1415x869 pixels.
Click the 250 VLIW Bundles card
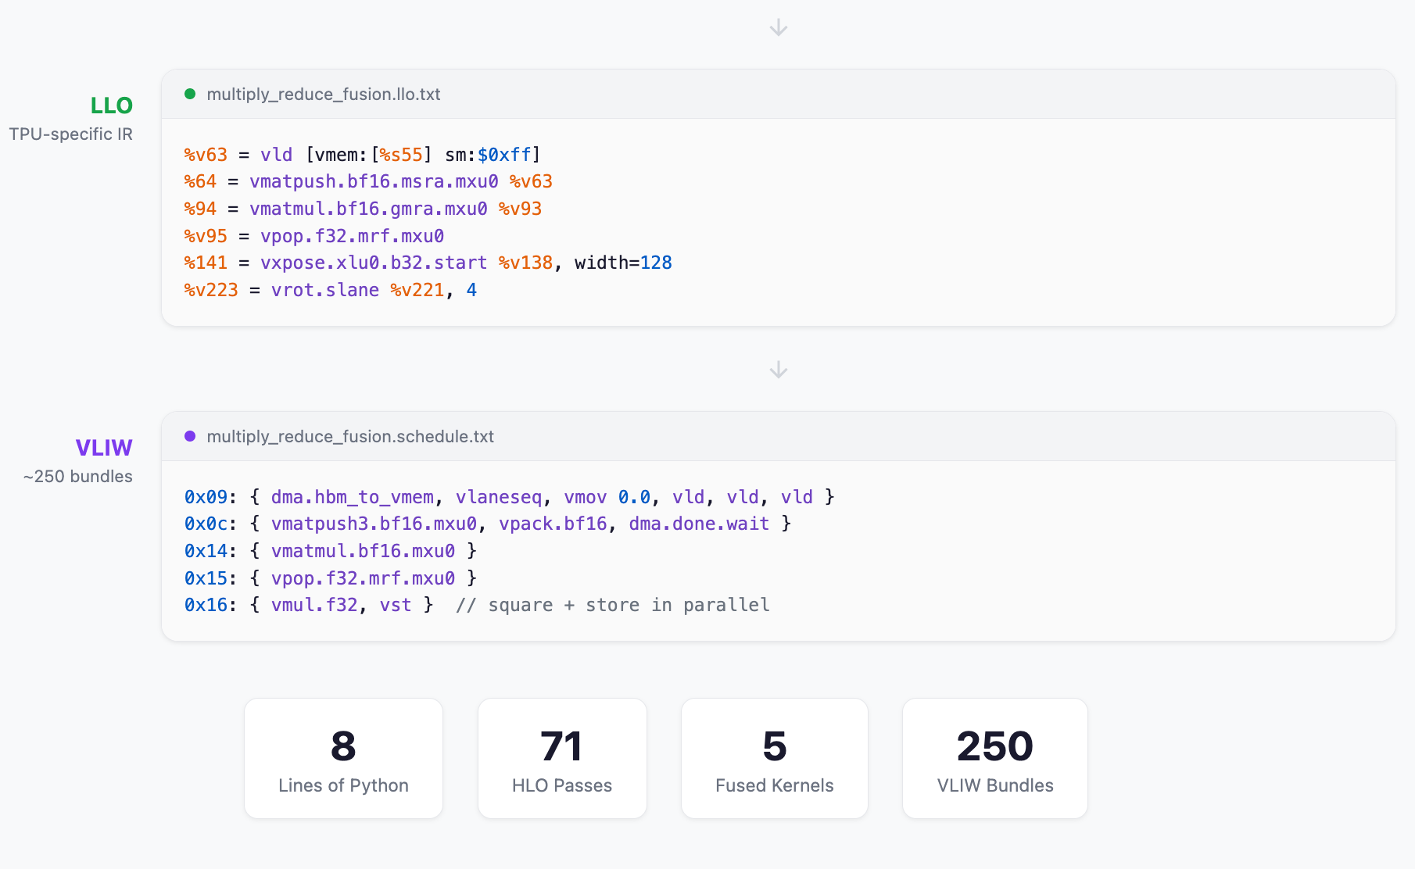(995, 758)
